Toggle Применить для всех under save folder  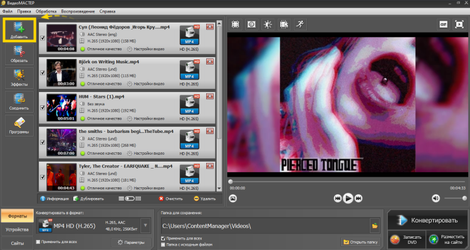(163, 239)
